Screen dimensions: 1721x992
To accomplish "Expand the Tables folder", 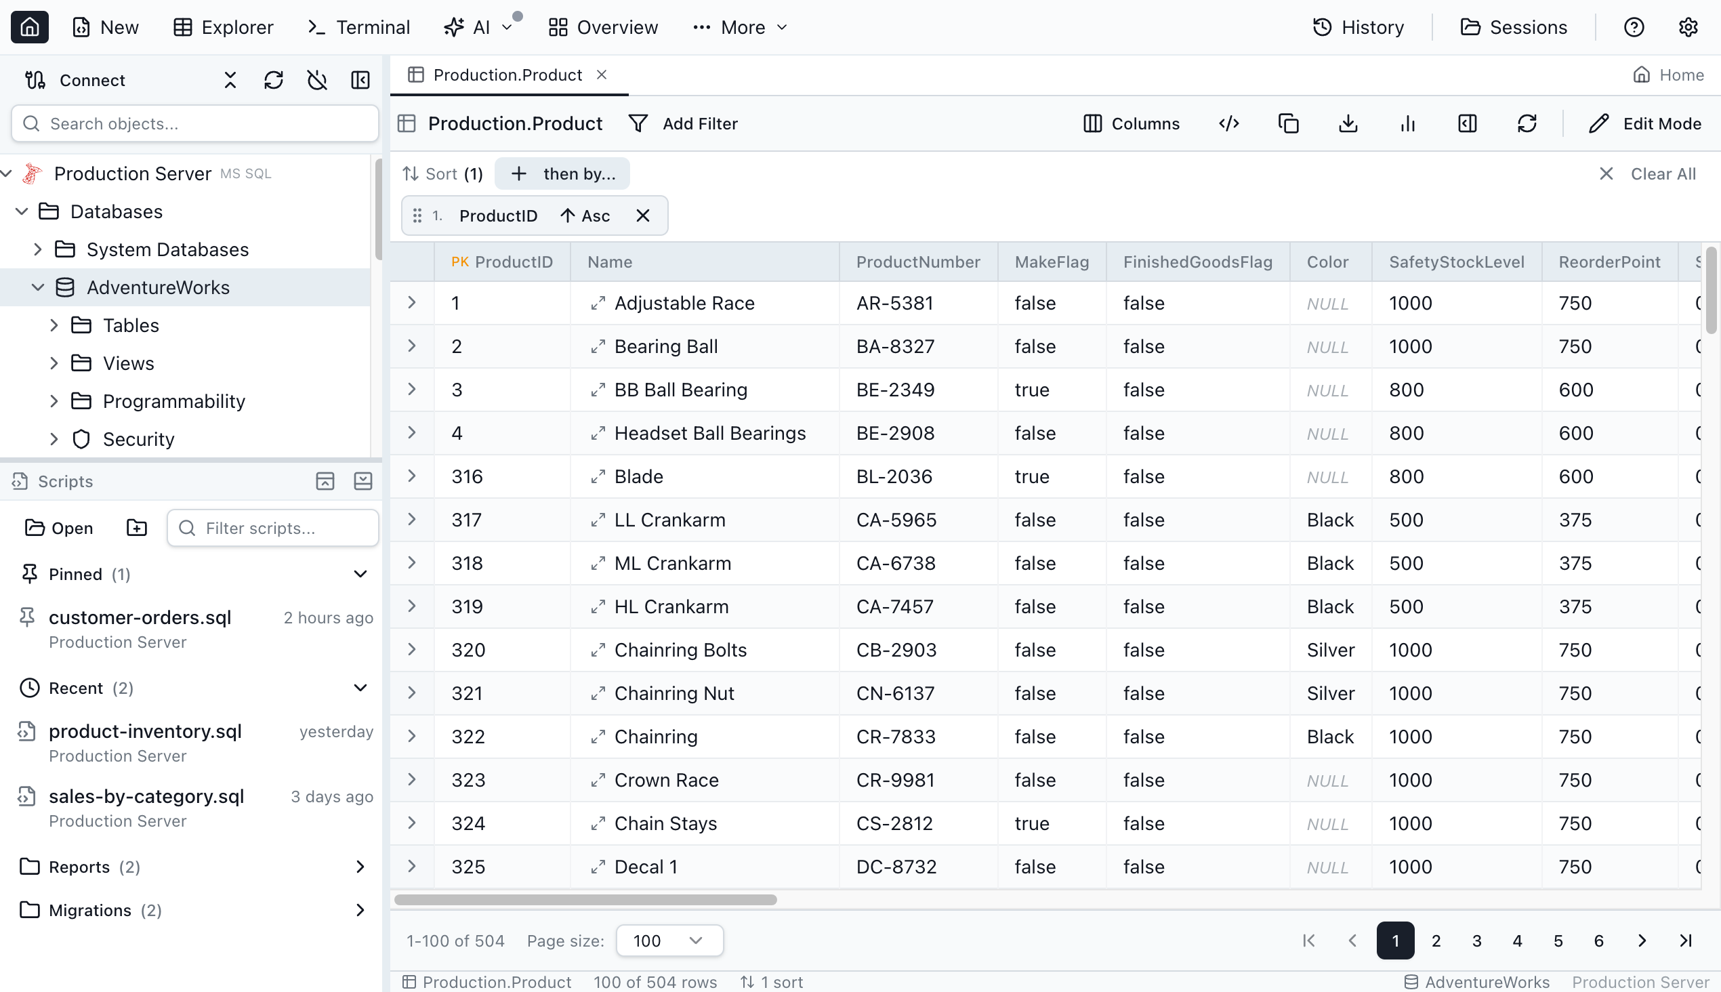I will [54, 326].
